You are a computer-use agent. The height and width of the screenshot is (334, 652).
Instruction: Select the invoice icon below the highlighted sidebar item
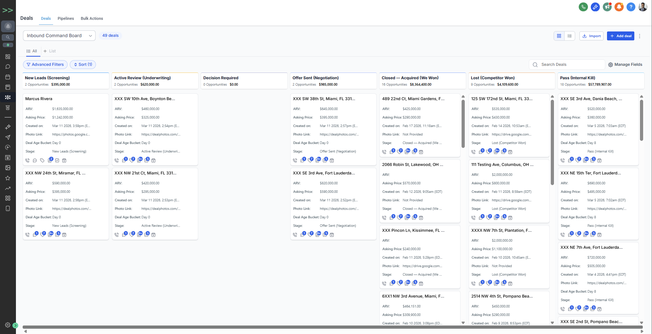pyautogui.click(x=8, y=107)
